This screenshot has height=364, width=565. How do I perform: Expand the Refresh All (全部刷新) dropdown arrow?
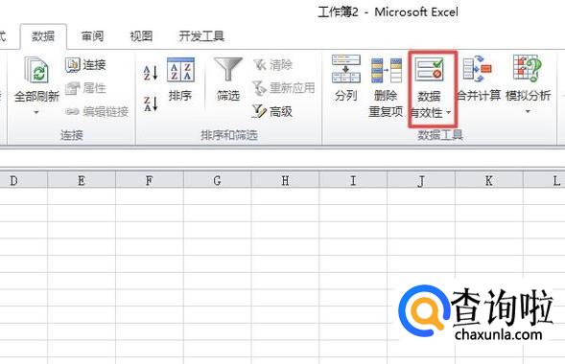36,113
